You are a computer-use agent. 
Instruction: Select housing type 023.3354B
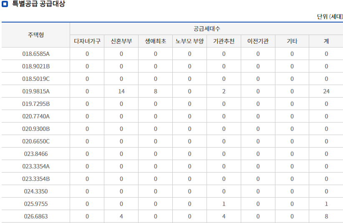click(36, 179)
